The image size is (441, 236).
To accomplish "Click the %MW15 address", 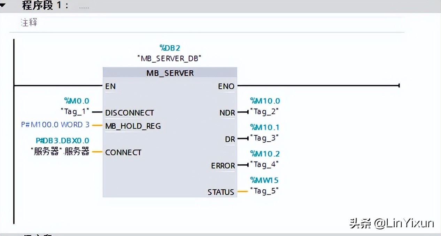I will (264, 180).
